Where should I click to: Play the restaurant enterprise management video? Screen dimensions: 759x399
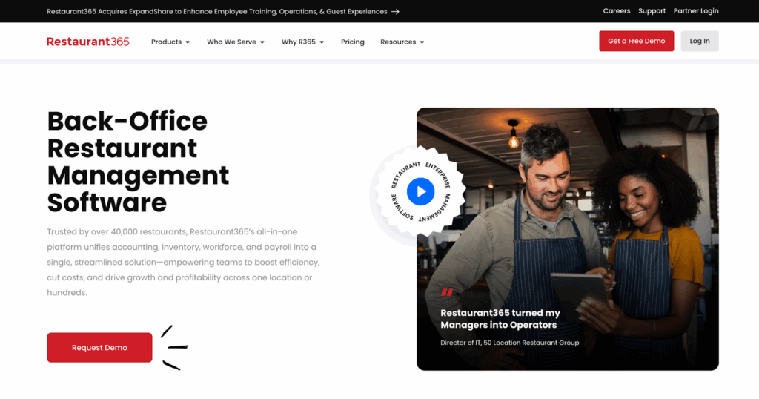[x=420, y=192]
